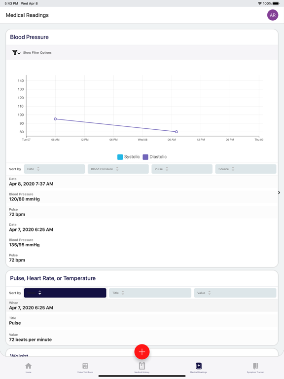Tap the 5:43 PM clock in status bar
284x379 pixels.
(x=11, y=3)
